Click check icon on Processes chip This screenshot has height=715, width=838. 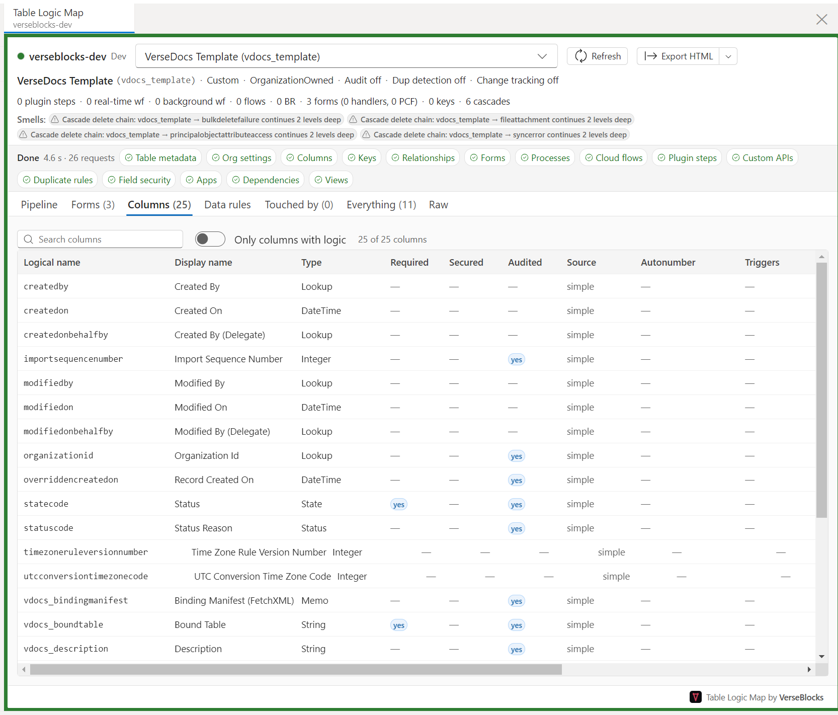pos(525,158)
